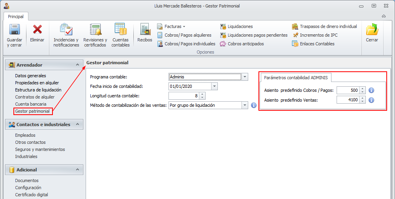395x199 pixels.
Task: Open Seguros y mantenimientos
Action: [x=40, y=149]
